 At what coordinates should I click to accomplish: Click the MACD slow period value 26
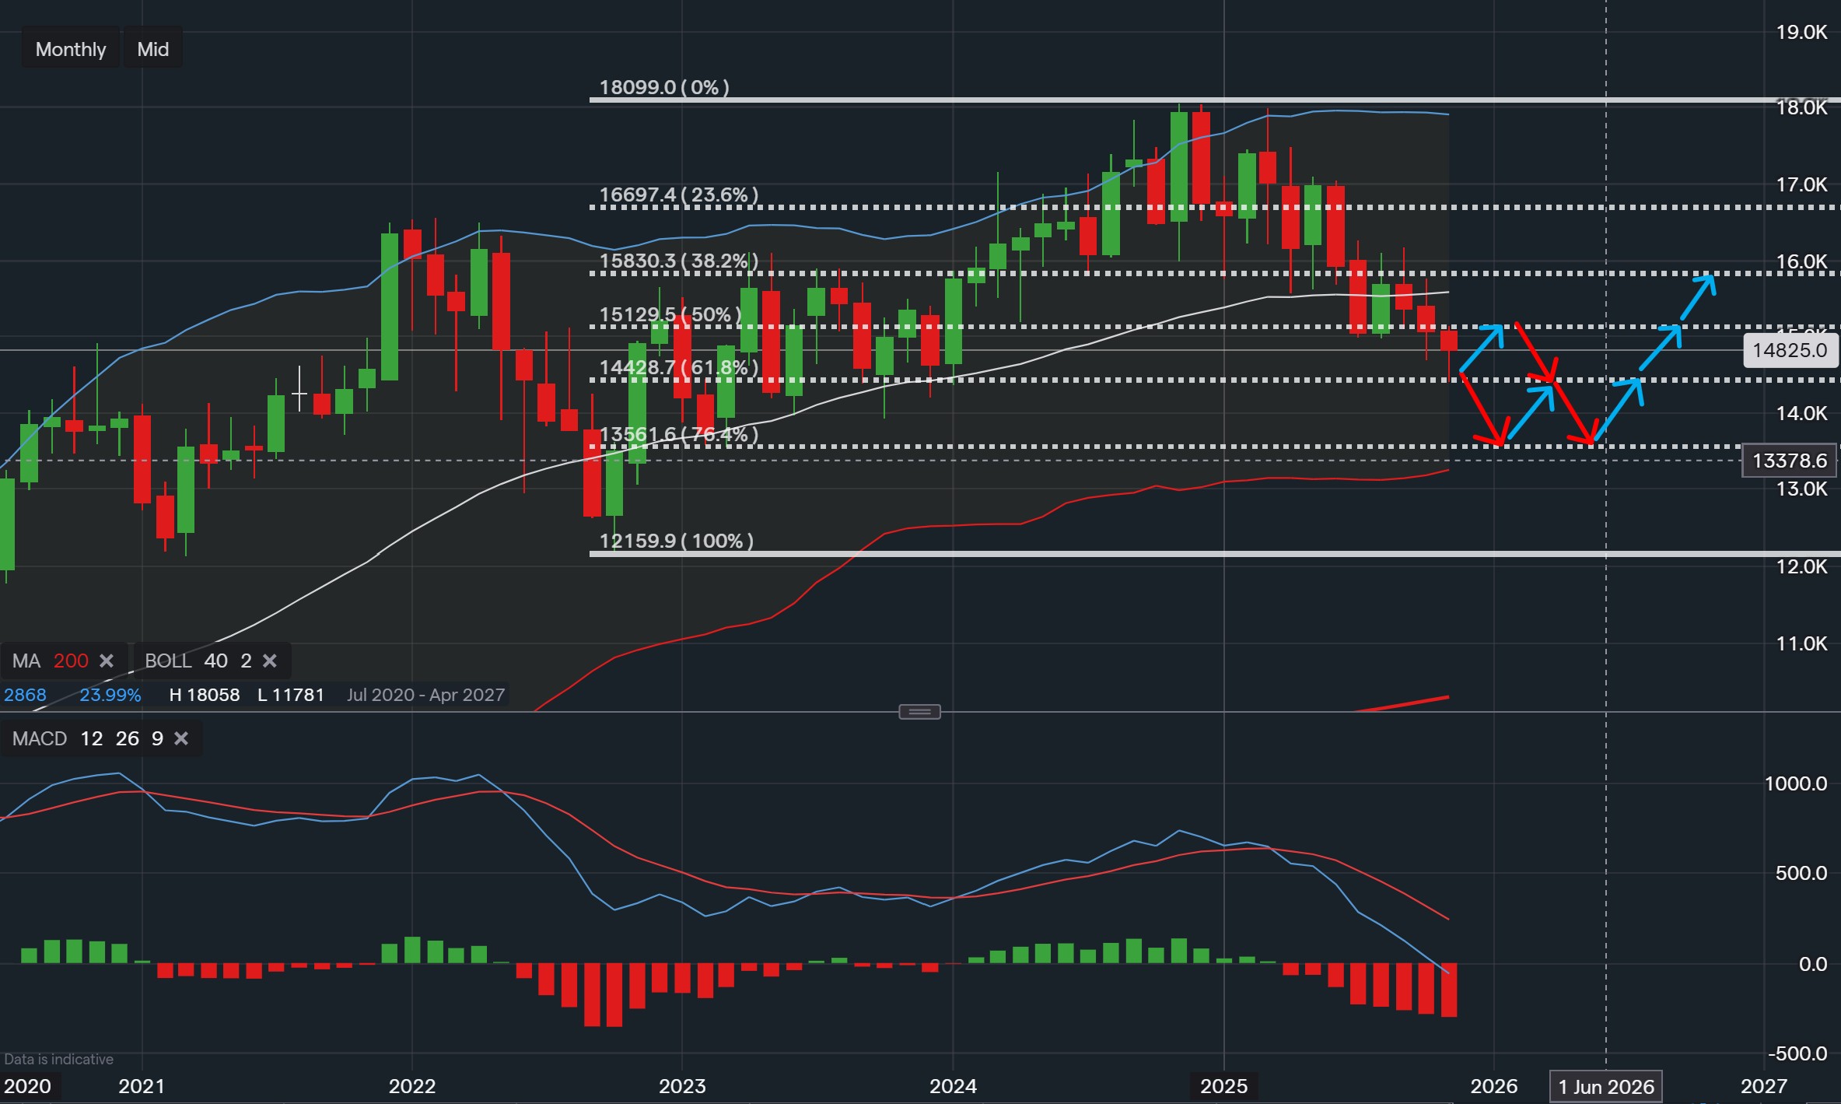tap(128, 738)
